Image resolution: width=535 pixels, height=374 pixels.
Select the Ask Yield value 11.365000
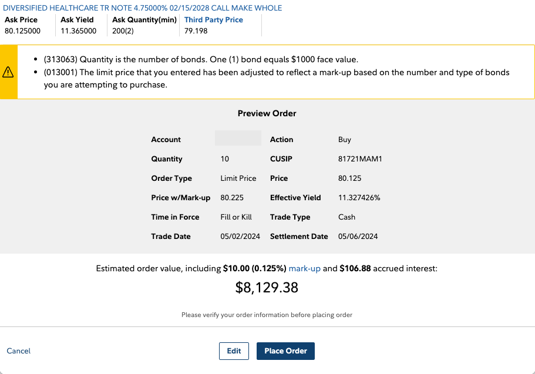pyautogui.click(x=79, y=31)
